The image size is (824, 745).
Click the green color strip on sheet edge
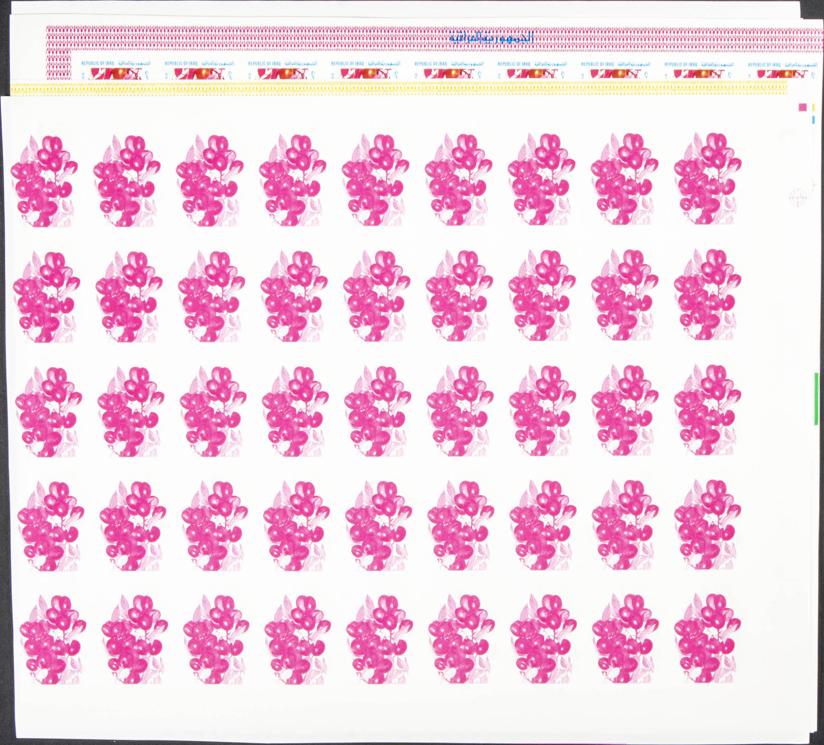click(816, 399)
